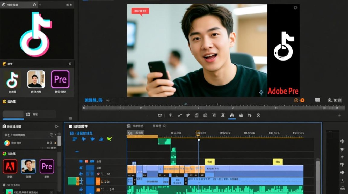
Task: Click the plus icon right of preview toolbar
Action: (x=339, y=115)
